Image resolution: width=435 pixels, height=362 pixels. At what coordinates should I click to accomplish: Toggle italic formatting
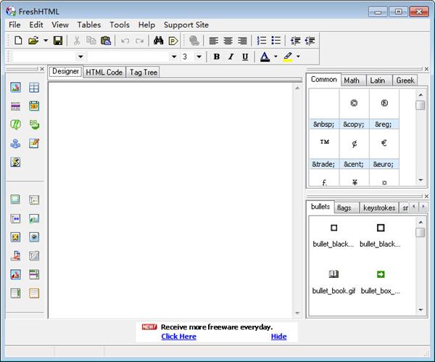coord(231,57)
